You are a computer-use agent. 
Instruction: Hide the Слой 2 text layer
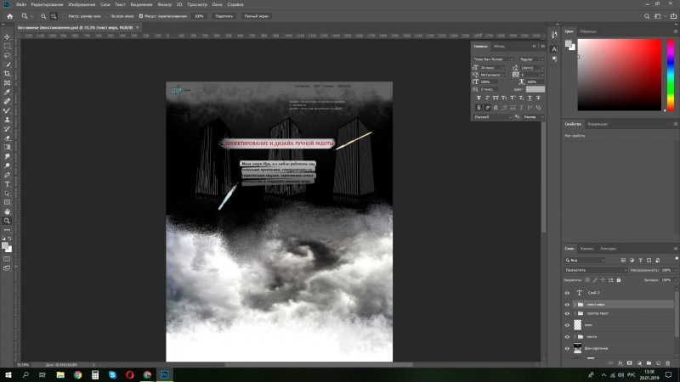[567, 293]
